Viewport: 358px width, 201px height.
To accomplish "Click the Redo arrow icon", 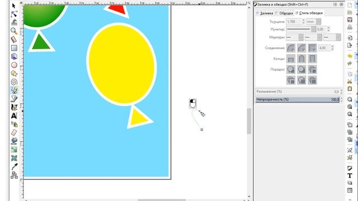I will [350, 63].
